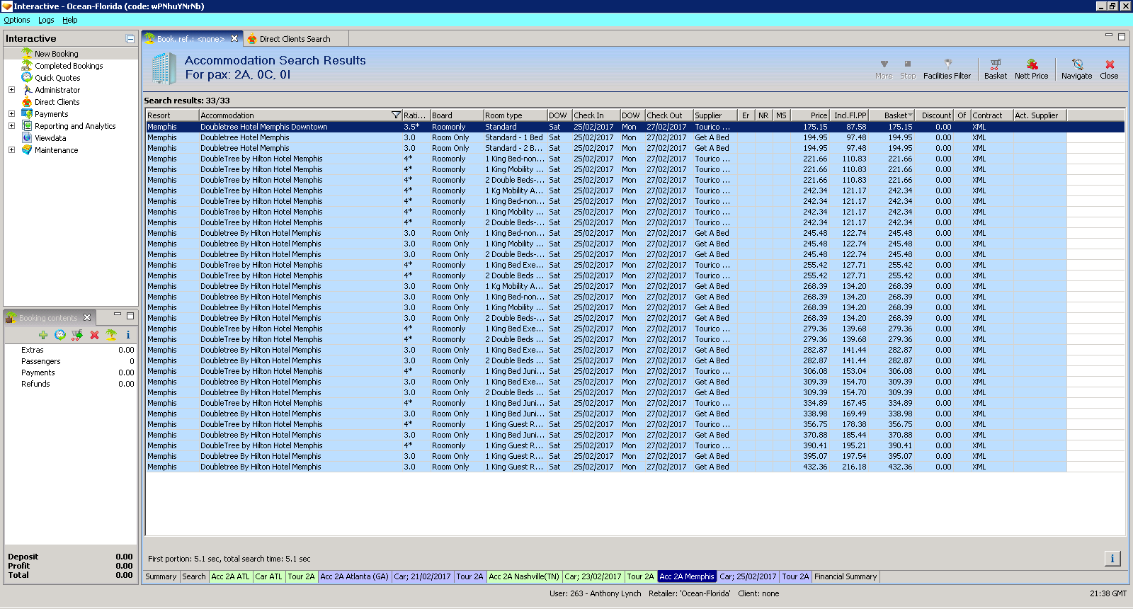The height and width of the screenshot is (609, 1133).
Task: Click the Facilities Filter funnel icon
Action: (947, 64)
